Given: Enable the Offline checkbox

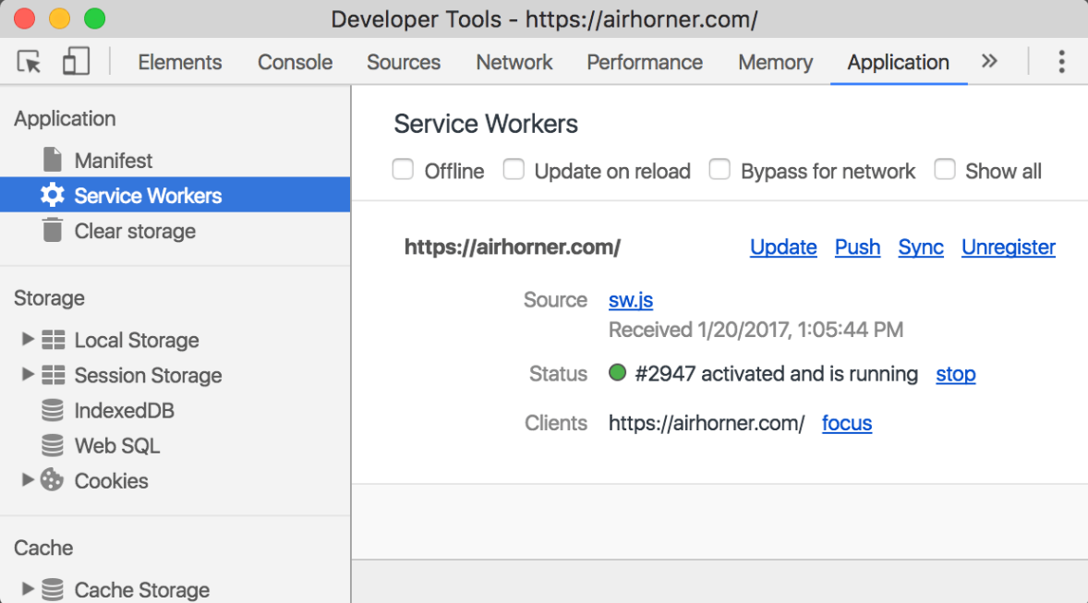Looking at the screenshot, I should (403, 169).
